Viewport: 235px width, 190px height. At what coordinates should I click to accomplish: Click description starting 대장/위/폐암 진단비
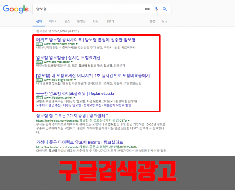(x=86, y=48)
